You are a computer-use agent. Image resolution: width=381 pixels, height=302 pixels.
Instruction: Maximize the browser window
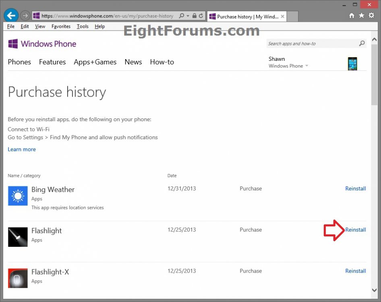click(x=355, y=4)
